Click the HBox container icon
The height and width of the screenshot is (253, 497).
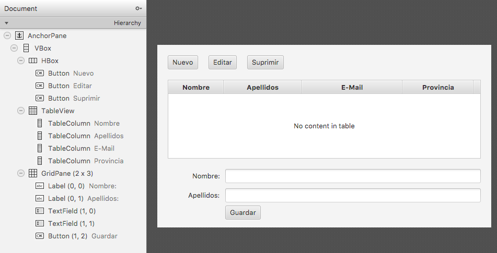point(33,61)
